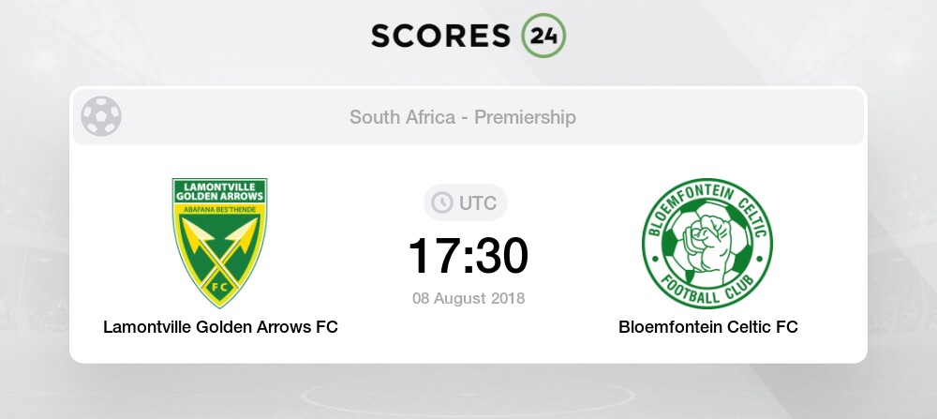Click the clock icon beside UTC

coord(442,203)
